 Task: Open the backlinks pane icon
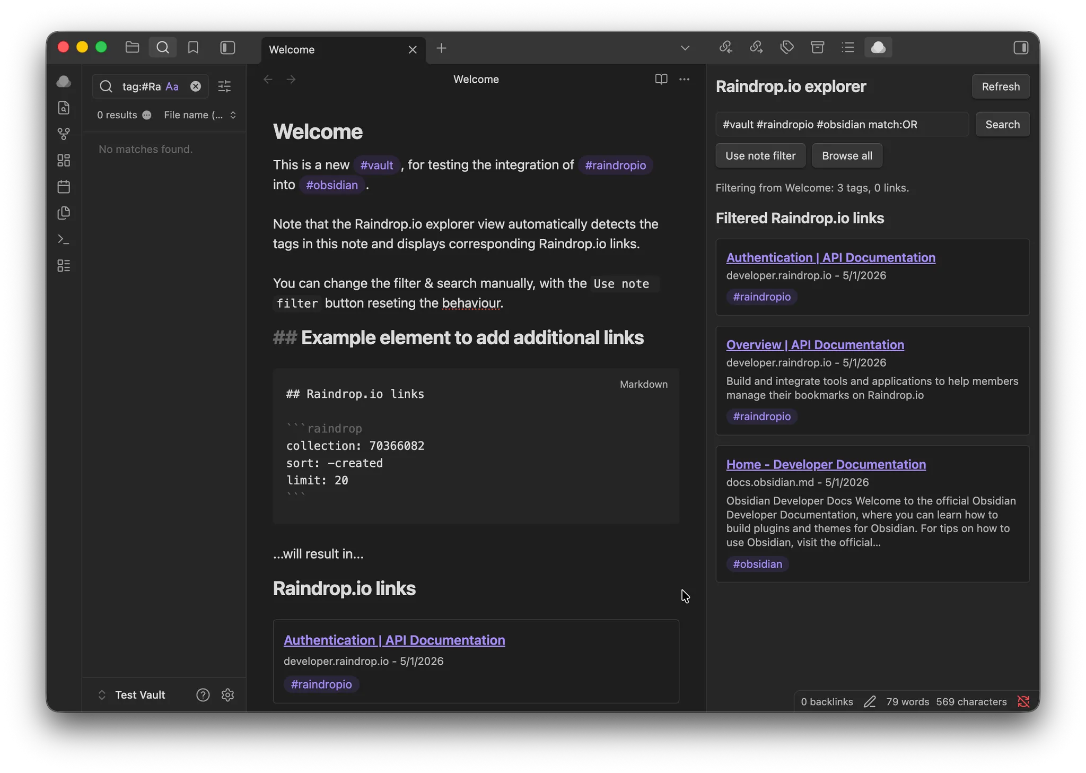tap(725, 48)
